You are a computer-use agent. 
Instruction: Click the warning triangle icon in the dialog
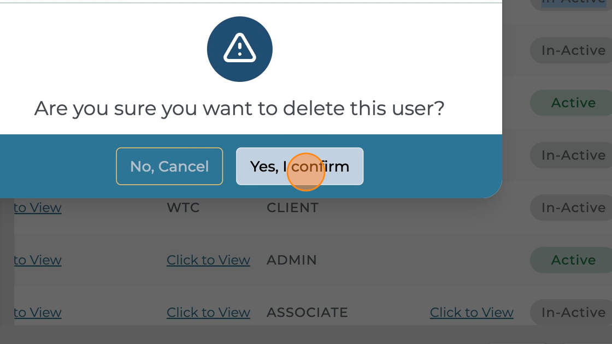(239, 49)
